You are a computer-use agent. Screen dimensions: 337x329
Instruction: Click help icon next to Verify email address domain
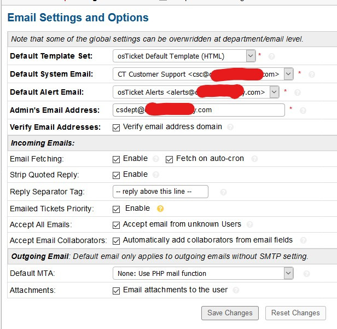[x=230, y=127]
